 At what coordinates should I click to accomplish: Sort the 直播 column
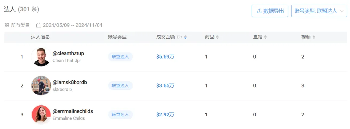tap(265, 37)
